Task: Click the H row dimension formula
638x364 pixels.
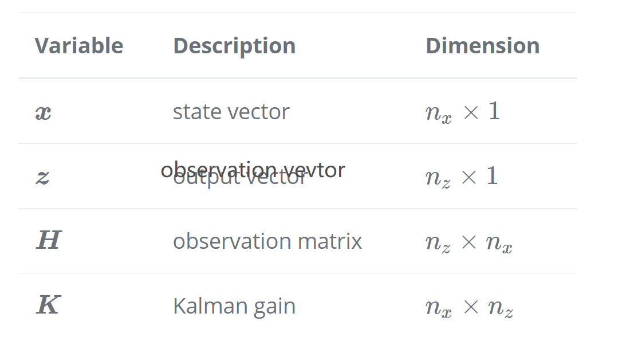Action: pos(468,242)
